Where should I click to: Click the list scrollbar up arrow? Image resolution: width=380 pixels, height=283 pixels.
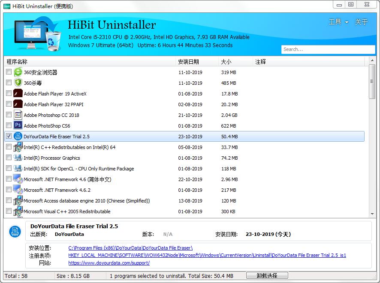[372, 60]
